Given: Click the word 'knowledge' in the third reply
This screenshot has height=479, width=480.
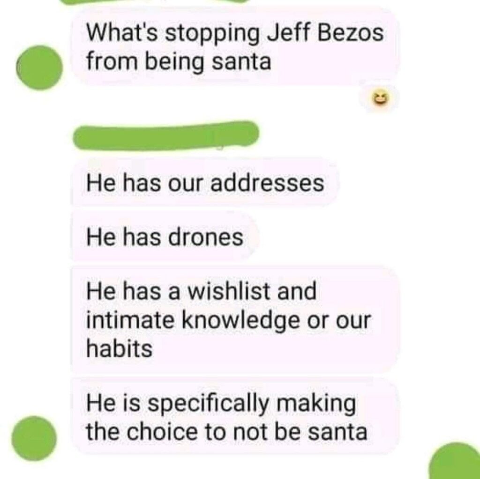Looking at the screenshot, I should tap(240, 321).
